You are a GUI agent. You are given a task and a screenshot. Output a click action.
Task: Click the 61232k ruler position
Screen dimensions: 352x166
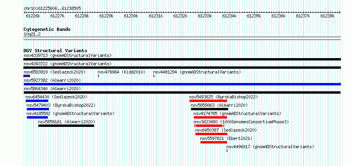(180, 16)
